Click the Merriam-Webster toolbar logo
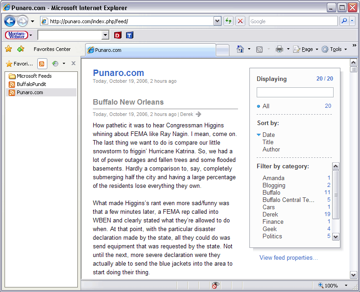Image resolution: width=360 pixels, height=292 pixels. tap(16, 35)
